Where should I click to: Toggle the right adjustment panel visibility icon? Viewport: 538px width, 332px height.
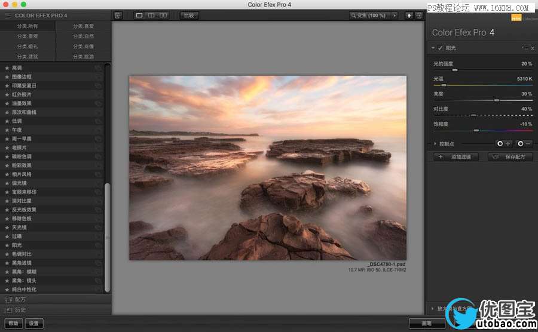coord(419,16)
